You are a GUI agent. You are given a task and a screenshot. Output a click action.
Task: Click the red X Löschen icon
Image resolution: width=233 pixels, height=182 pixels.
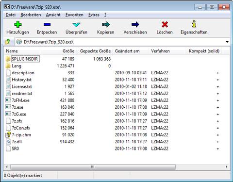[165, 25]
